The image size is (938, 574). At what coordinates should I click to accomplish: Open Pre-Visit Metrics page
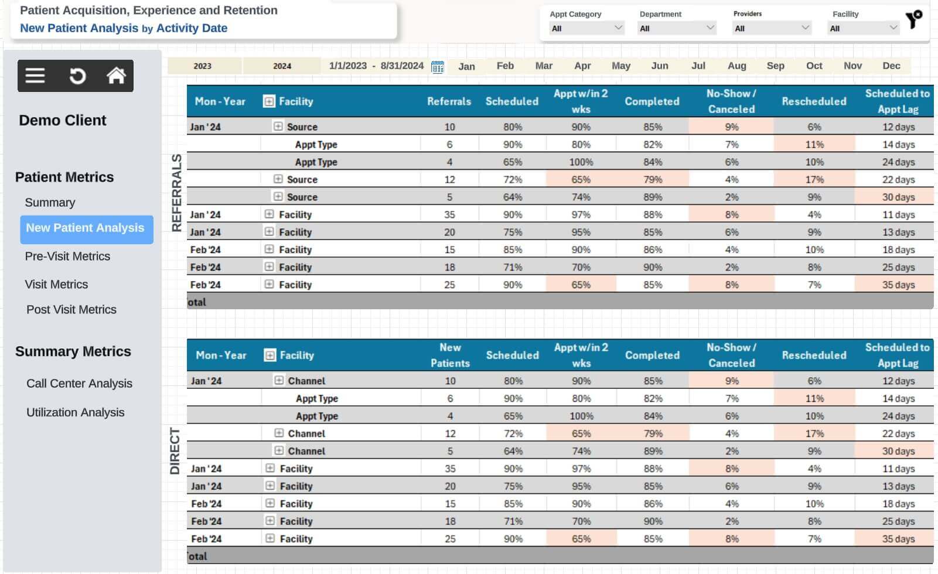coord(67,257)
